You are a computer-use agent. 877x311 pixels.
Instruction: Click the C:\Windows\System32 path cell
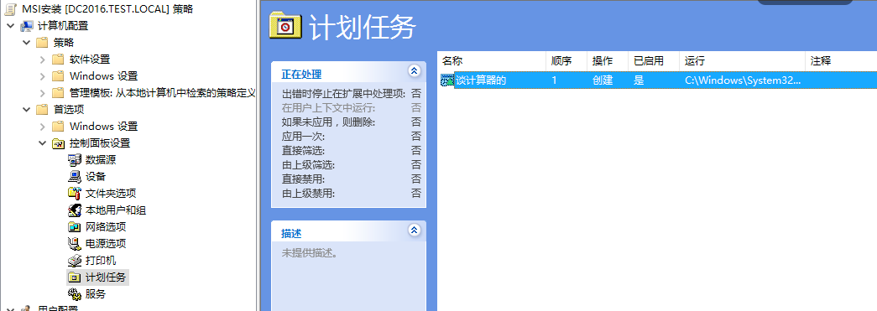click(743, 80)
